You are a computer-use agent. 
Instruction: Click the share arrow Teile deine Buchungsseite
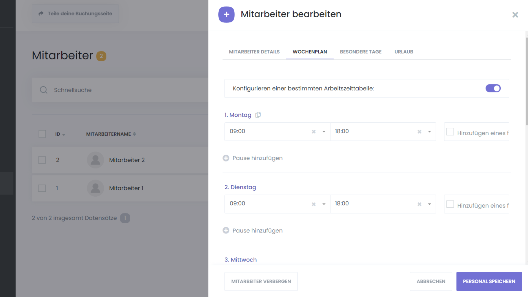tap(41, 13)
